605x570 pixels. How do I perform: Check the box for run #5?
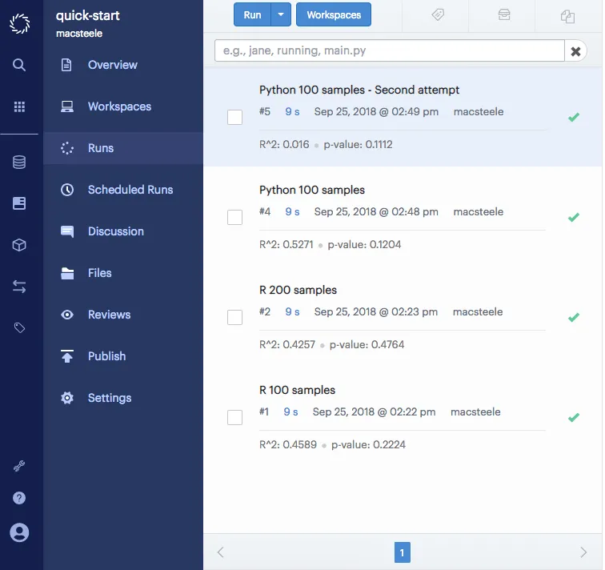pos(234,118)
